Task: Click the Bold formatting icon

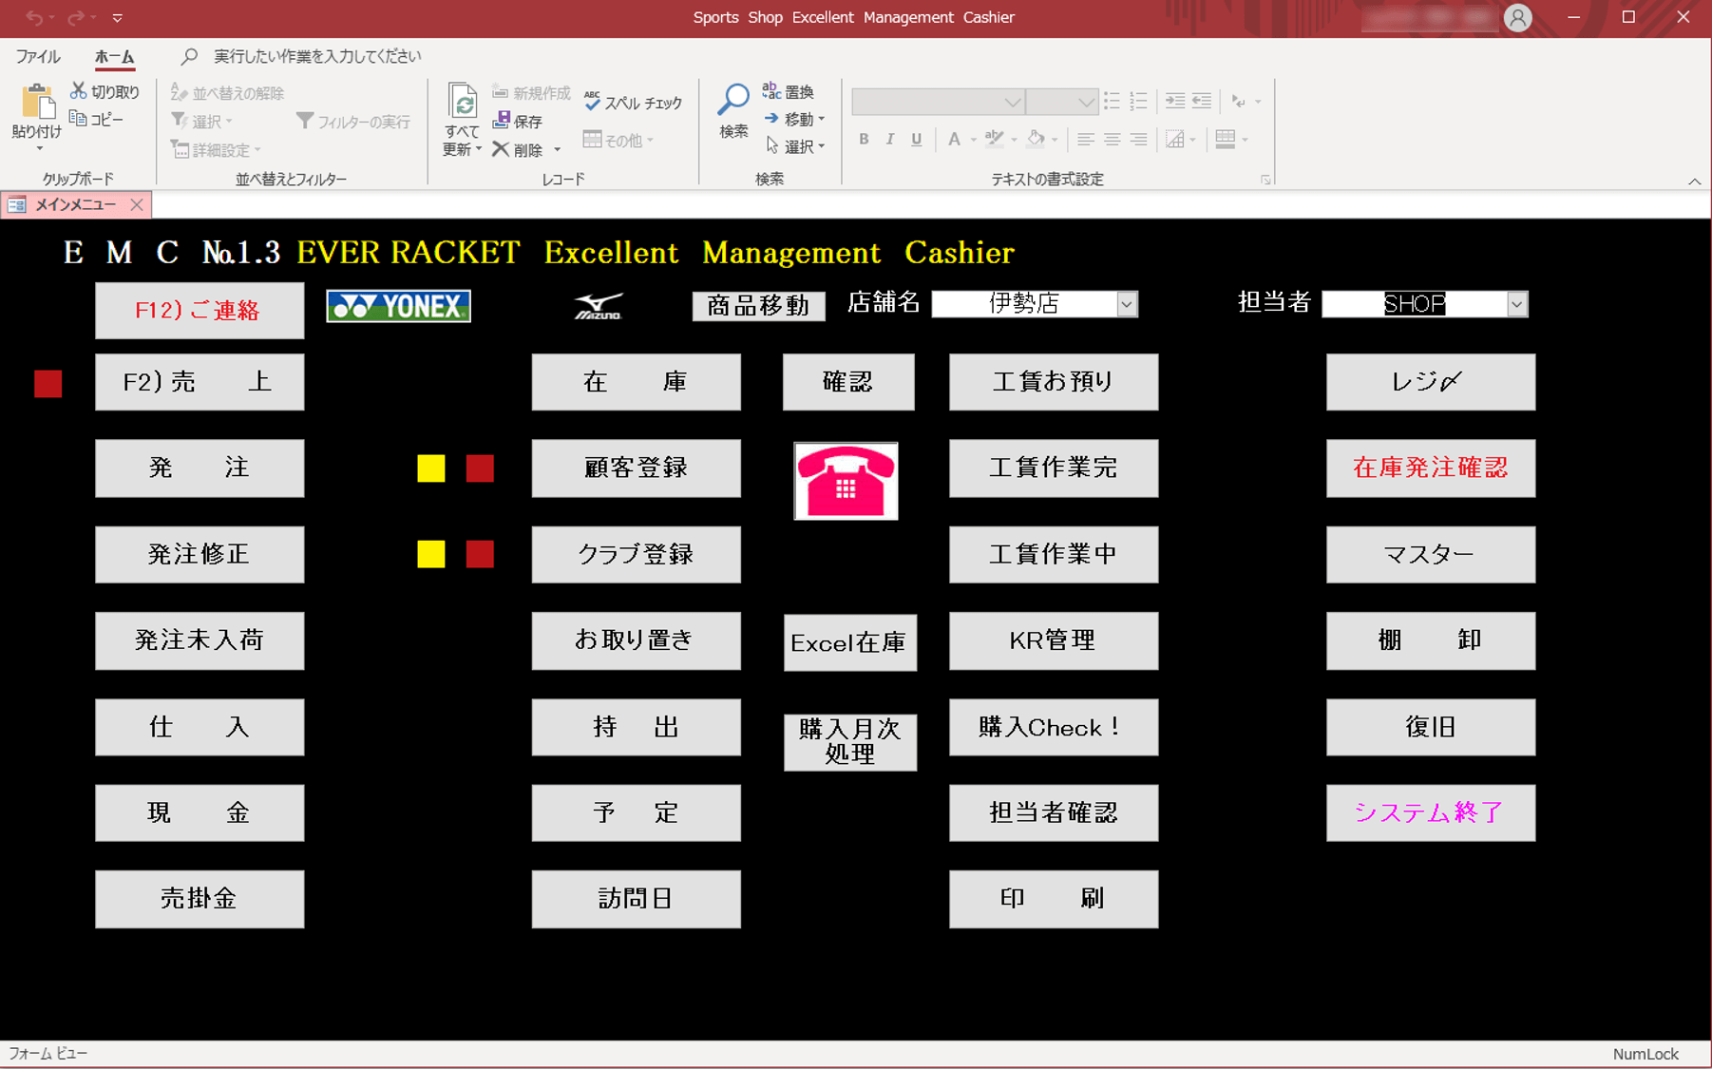Action: coord(864,140)
